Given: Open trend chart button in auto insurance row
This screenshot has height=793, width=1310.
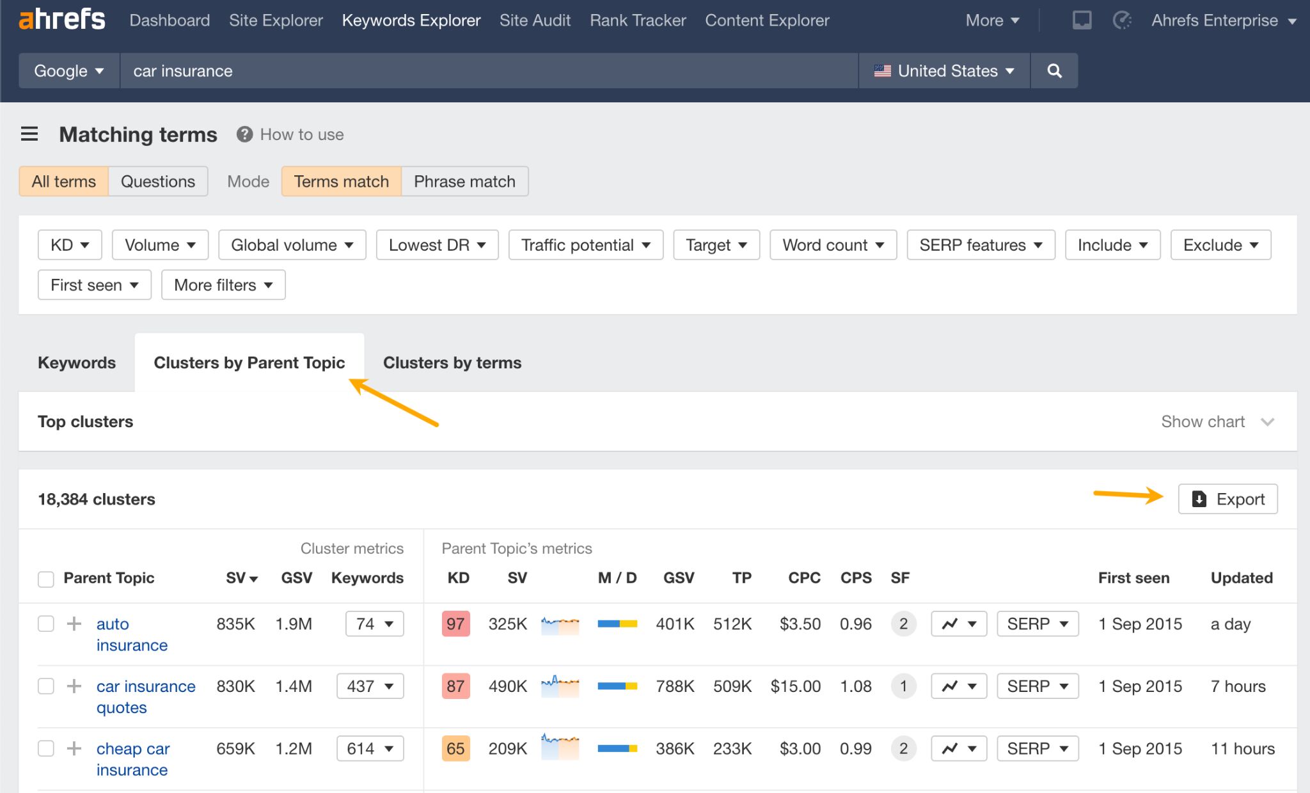Looking at the screenshot, I should coord(959,624).
